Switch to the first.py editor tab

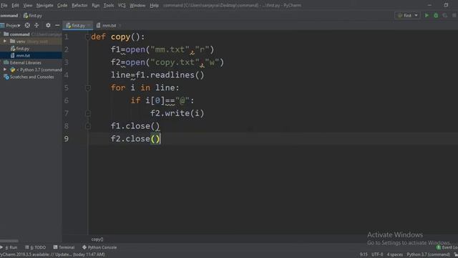pyautogui.click(x=78, y=26)
